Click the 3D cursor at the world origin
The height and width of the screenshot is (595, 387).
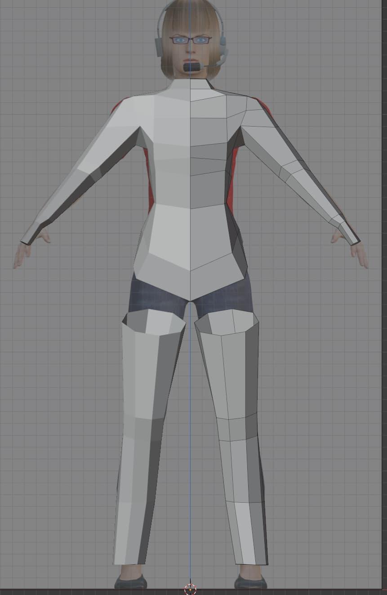190,589
